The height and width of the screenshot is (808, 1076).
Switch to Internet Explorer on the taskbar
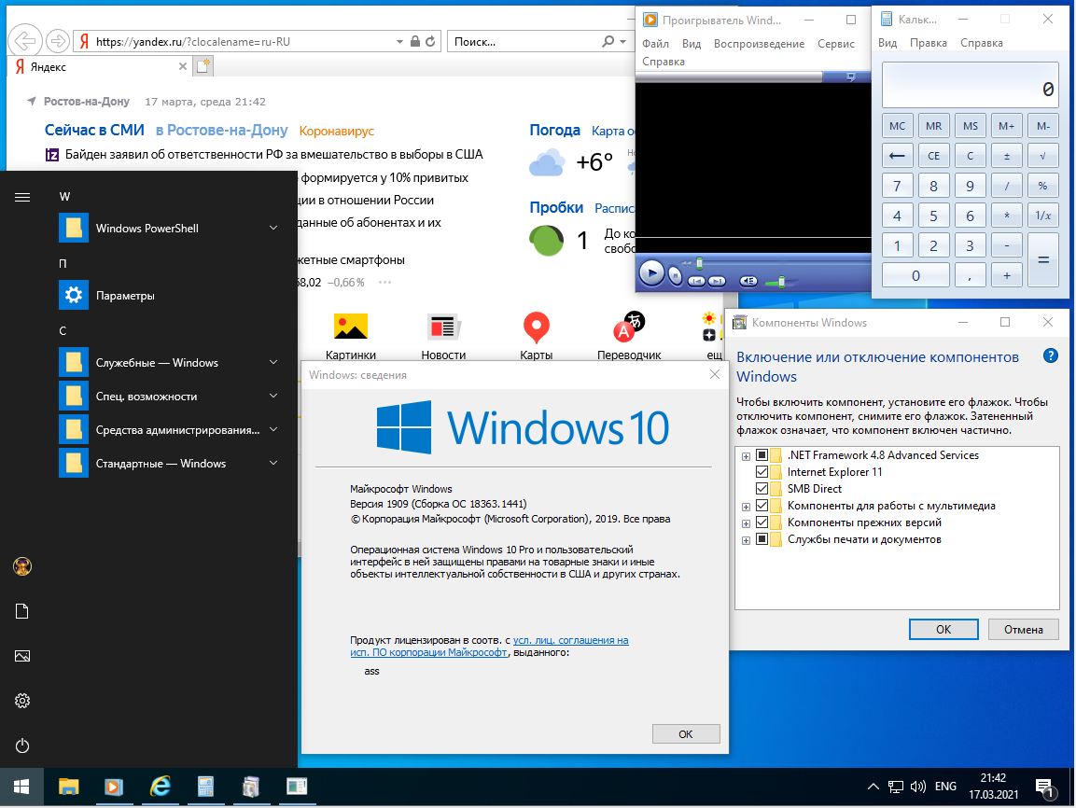160,787
